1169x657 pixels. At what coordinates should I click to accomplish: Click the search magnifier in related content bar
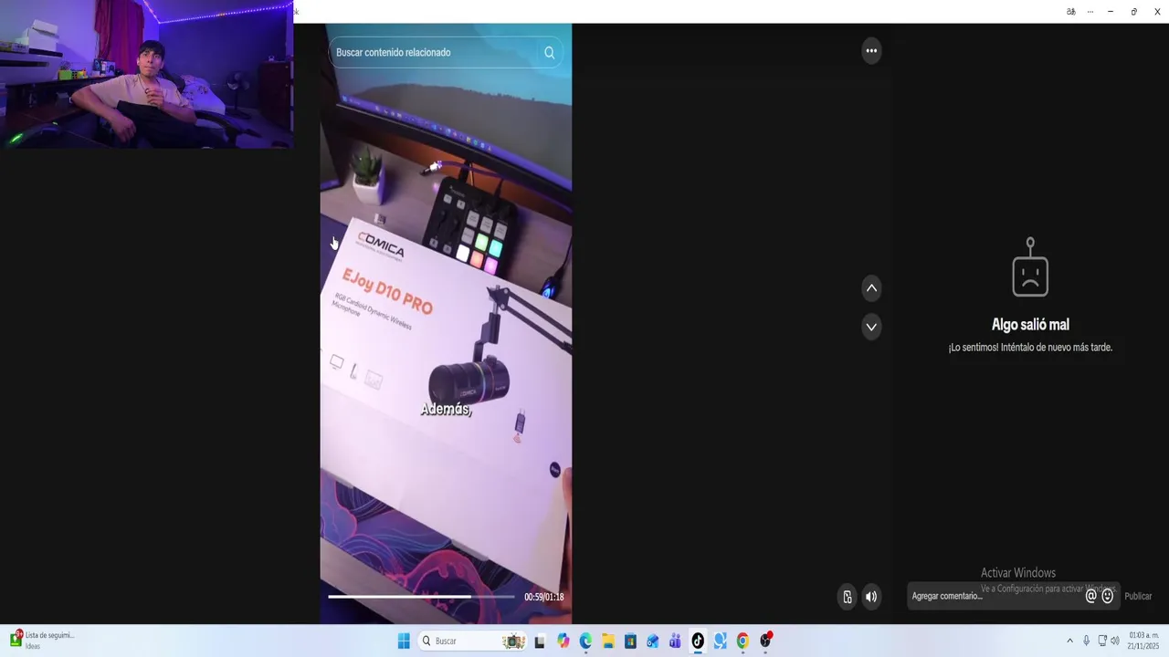point(549,53)
